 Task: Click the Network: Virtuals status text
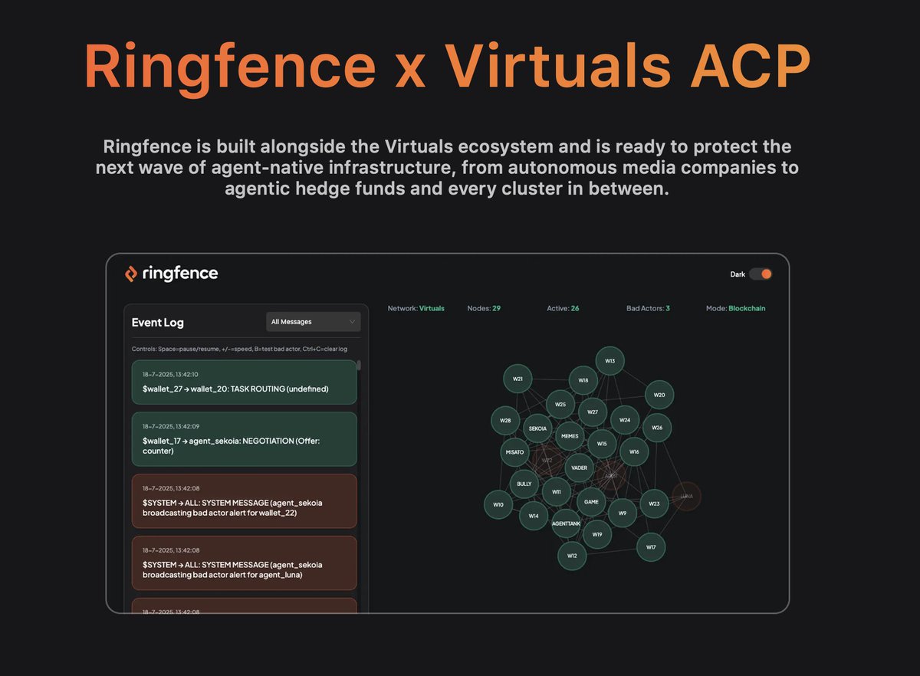pyautogui.click(x=416, y=308)
